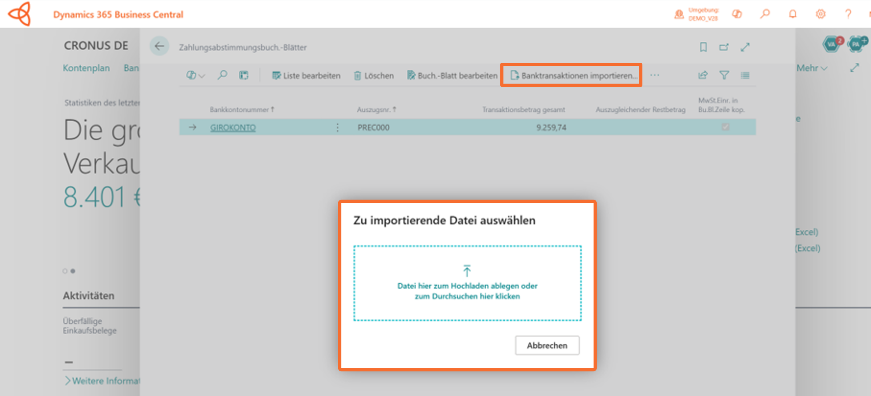The width and height of the screenshot is (871, 396).
Task: Click the file upload drop zone
Action: [x=467, y=283]
